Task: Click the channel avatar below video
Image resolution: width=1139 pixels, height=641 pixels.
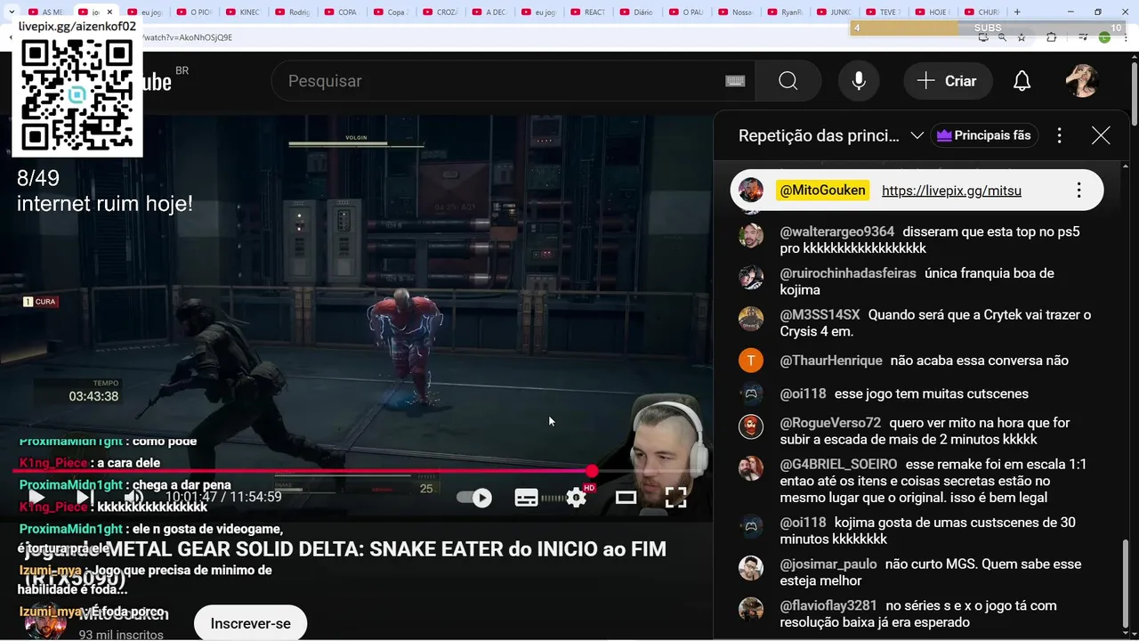Action: [x=44, y=621]
